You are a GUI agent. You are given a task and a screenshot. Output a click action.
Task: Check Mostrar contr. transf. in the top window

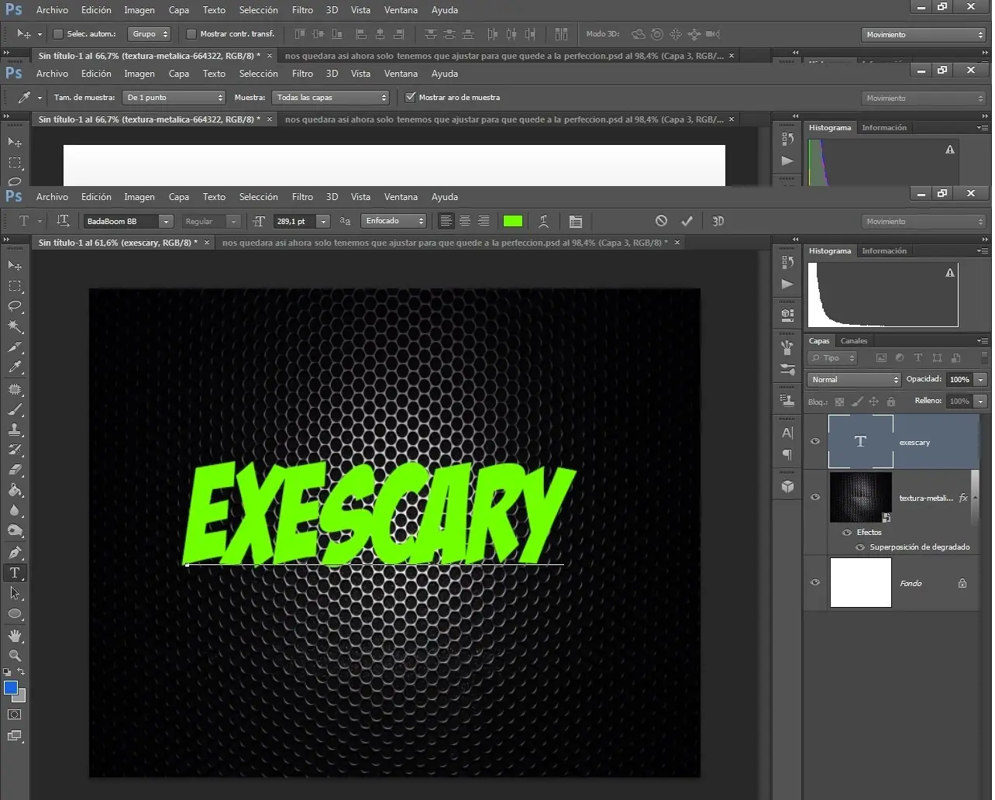tap(191, 34)
